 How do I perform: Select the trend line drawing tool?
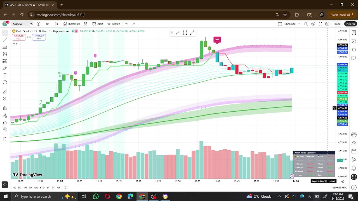coord(5,40)
